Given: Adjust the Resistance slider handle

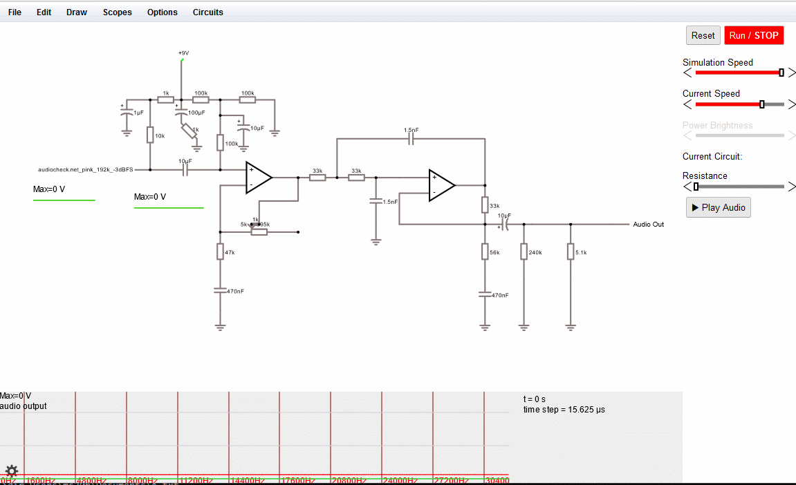Looking at the screenshot, I should tap(696, 187).
